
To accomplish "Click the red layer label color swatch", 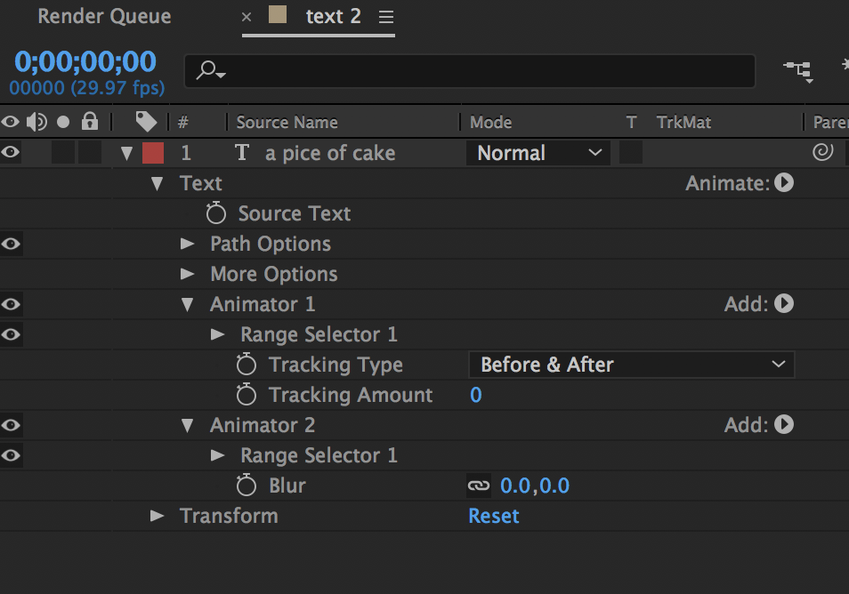I will point(153,153).
